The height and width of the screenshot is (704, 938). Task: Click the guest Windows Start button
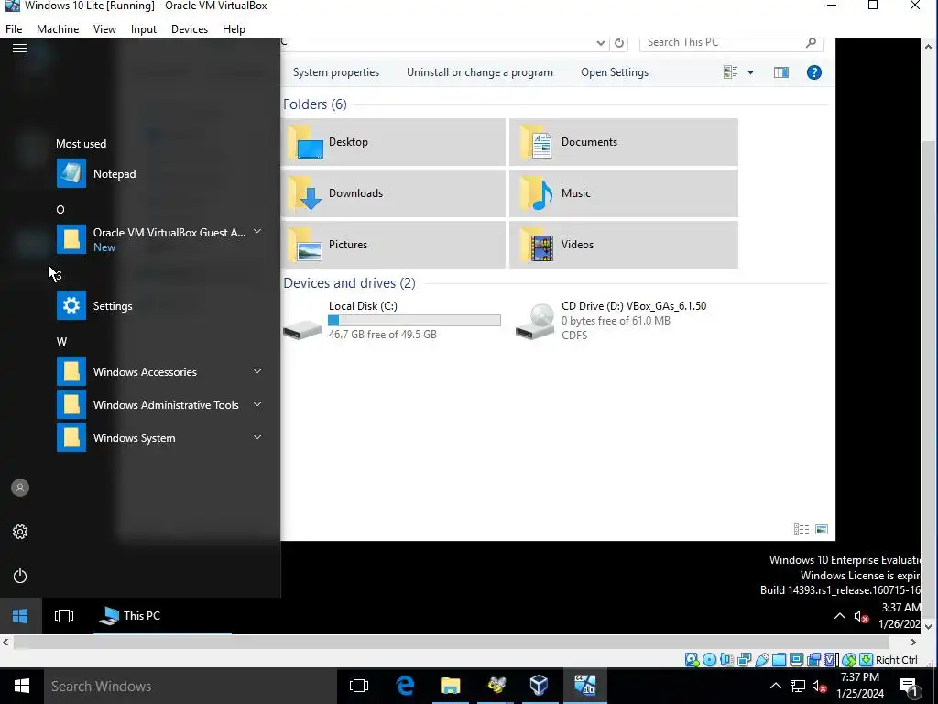coord(20,616)
